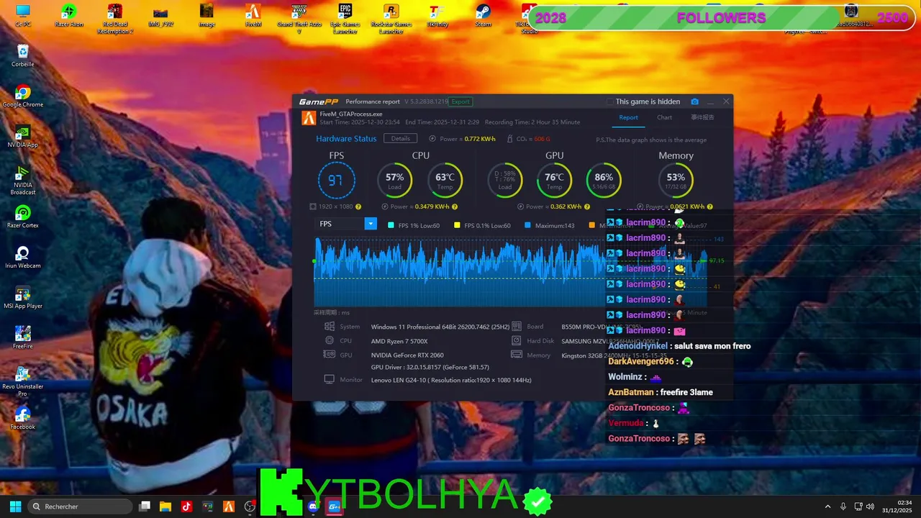921x518 pixels.
Task: Select the Image desktop file
Action: pyautogui.click(x=207, y=15)
